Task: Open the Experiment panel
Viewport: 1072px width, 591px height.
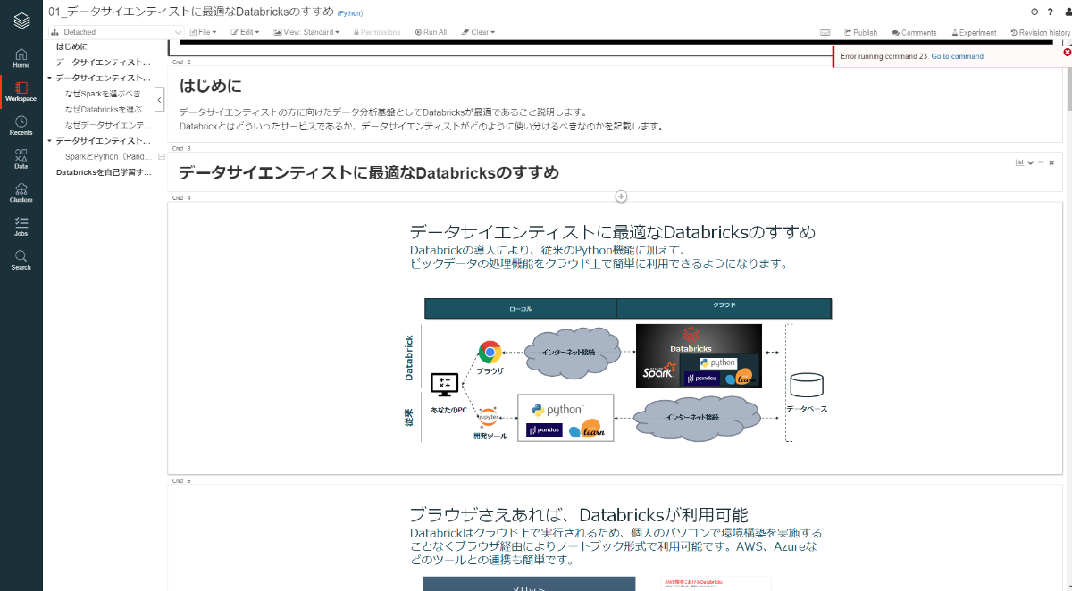Action: [x=973, y=32]
